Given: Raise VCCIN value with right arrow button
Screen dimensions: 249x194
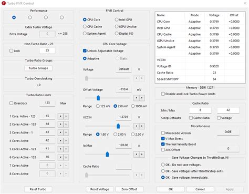Looking at the screenshot, I should pos(142,126).
